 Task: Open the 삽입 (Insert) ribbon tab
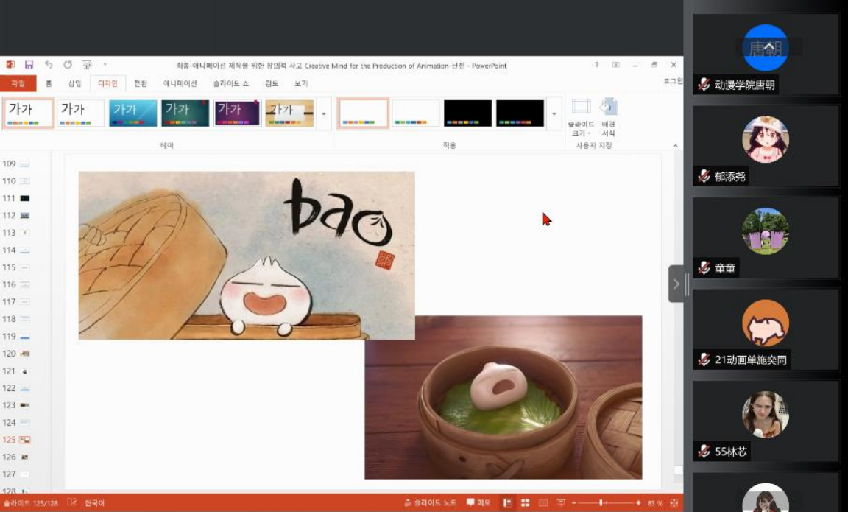(x=74, y=84)
